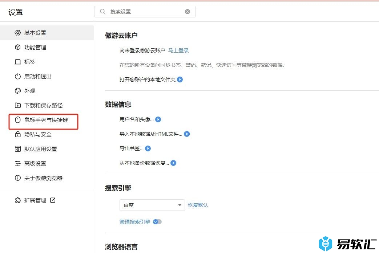Click 用户名和头像... text
Screen dimensions: 379x253
(x=137, y=119)
